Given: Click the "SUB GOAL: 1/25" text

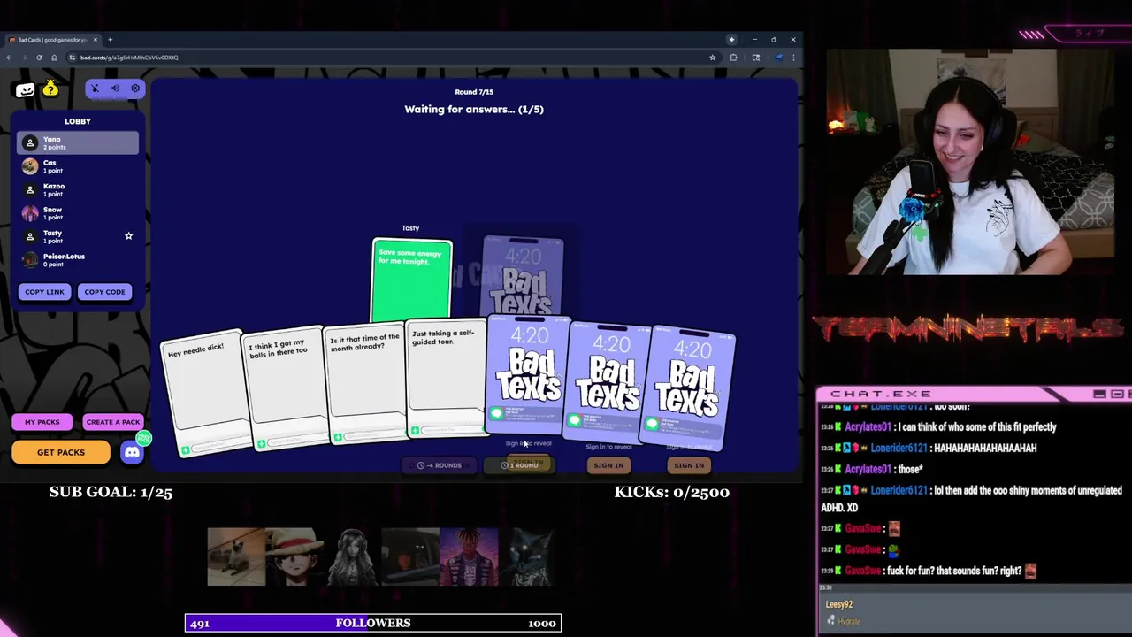Looking at the screenshot, I should coord(111,492).
